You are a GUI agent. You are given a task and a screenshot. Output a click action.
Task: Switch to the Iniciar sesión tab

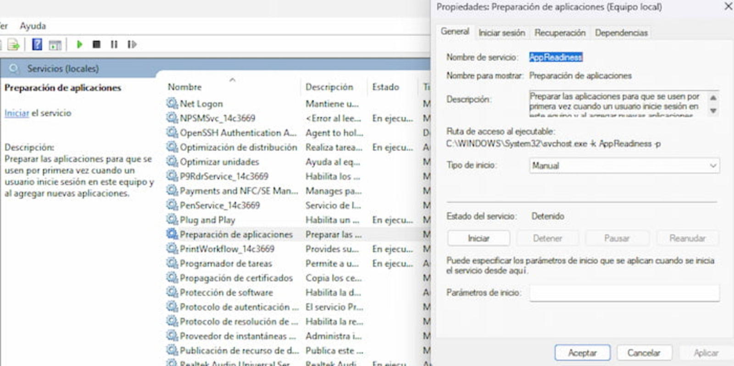501,33
